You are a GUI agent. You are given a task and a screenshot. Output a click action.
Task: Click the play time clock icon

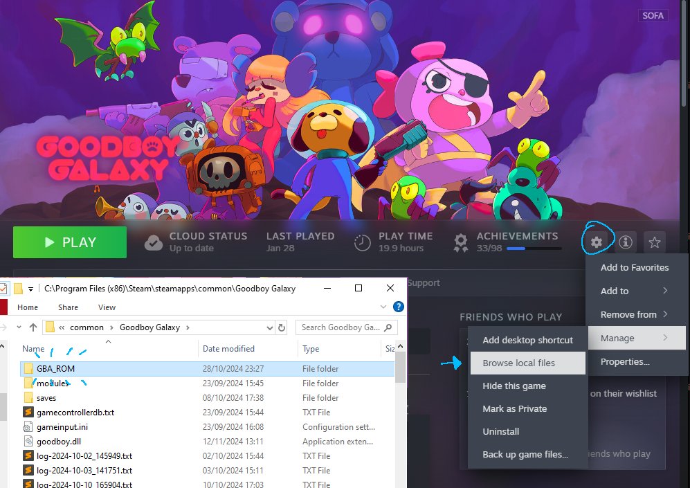point(363,242)
